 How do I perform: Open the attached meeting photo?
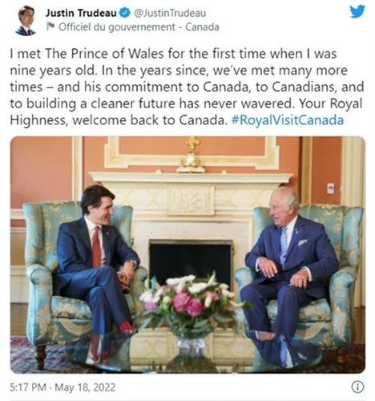coord(187,254)
